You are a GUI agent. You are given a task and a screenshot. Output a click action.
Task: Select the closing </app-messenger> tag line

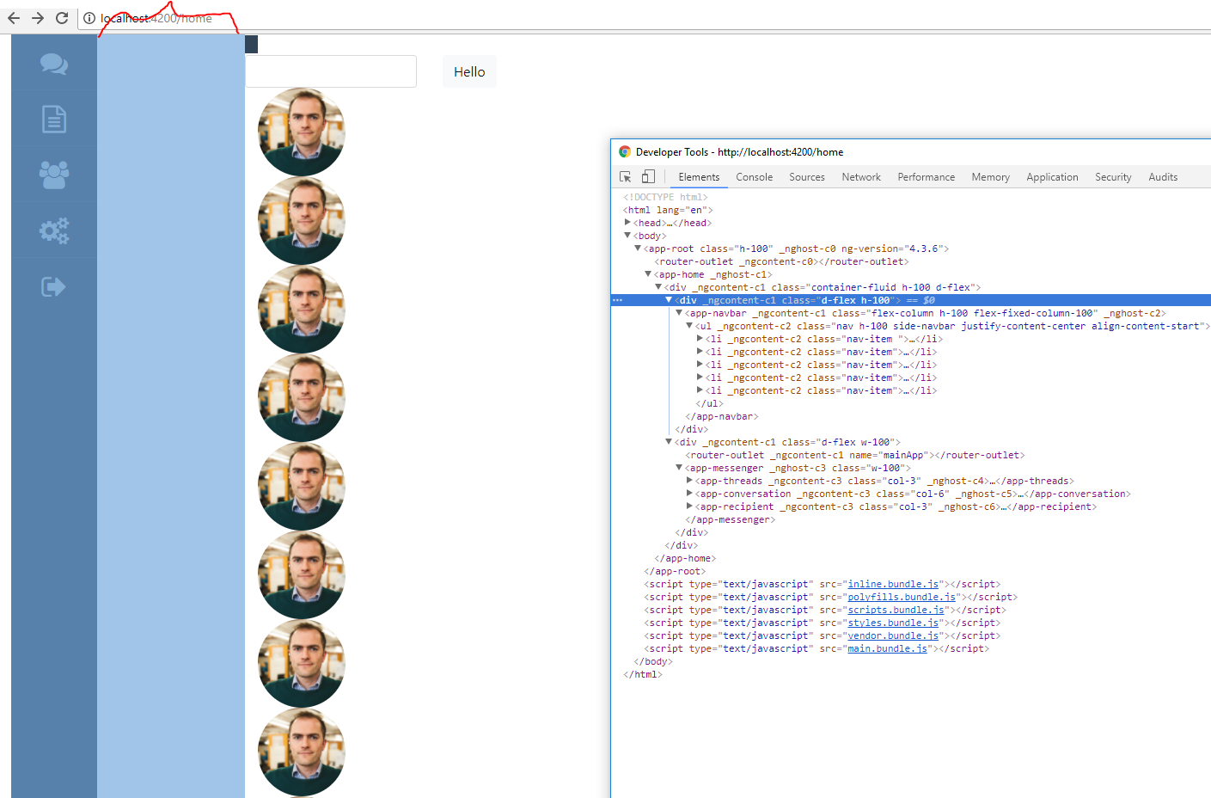tap(730, 519)
